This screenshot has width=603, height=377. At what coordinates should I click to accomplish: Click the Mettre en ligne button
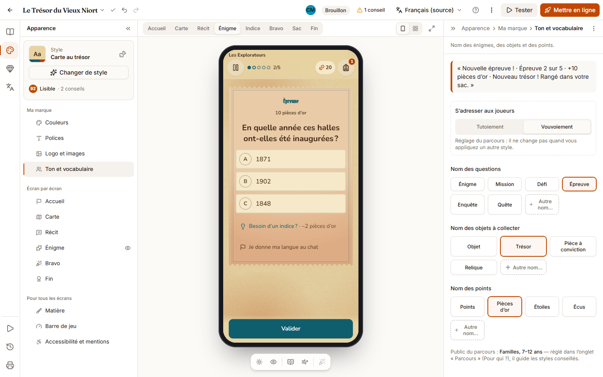[x=570, y=10]
